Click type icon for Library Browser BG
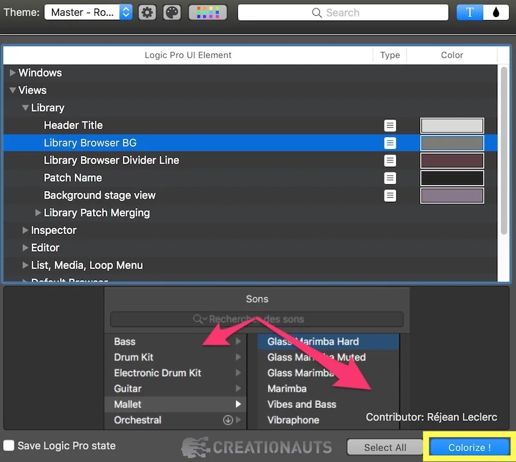Screen dimensions: 516x462 click(390, 143)
